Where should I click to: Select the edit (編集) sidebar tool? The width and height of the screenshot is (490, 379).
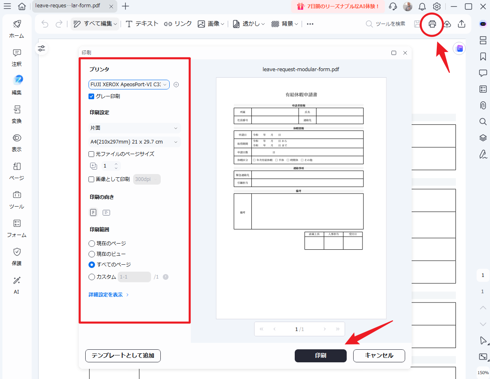click(17, 86)
